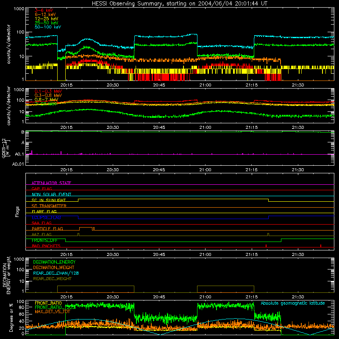
Task: Select the 12-25 keV legend label
Action: (47, 19)
